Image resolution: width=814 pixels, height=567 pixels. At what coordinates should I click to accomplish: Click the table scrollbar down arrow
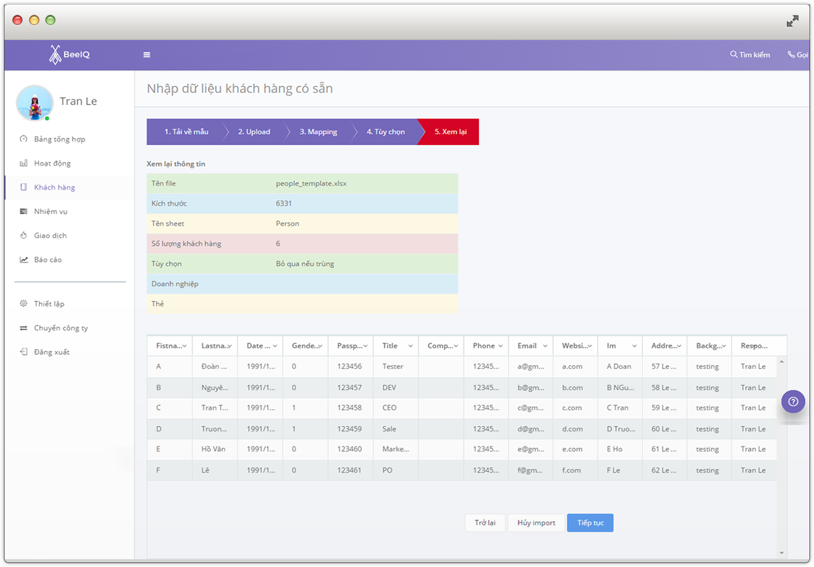[782, 553]
